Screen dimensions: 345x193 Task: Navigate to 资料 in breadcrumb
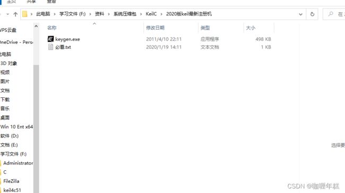point(99,14)
